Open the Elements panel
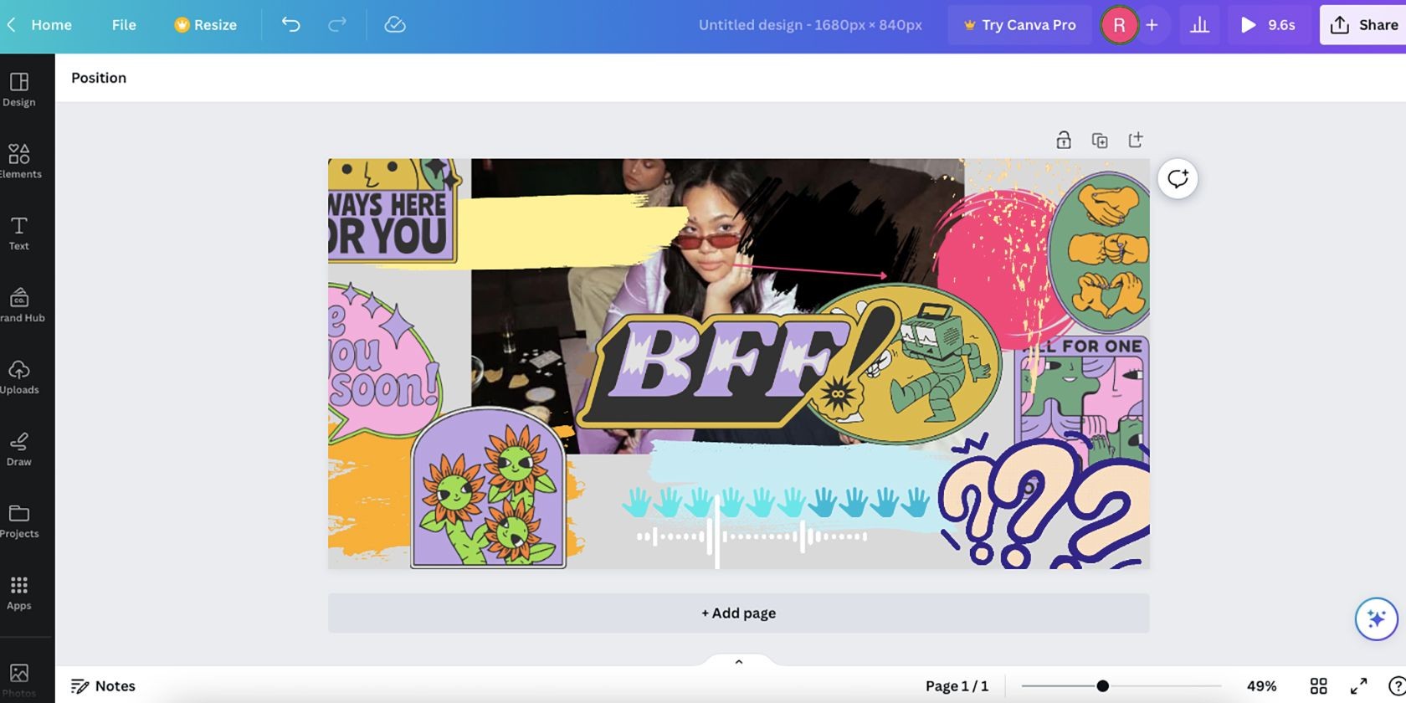 tap(19, 162)
